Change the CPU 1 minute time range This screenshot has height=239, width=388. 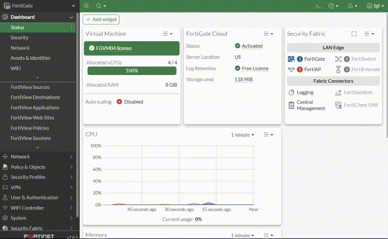[243, 135]
